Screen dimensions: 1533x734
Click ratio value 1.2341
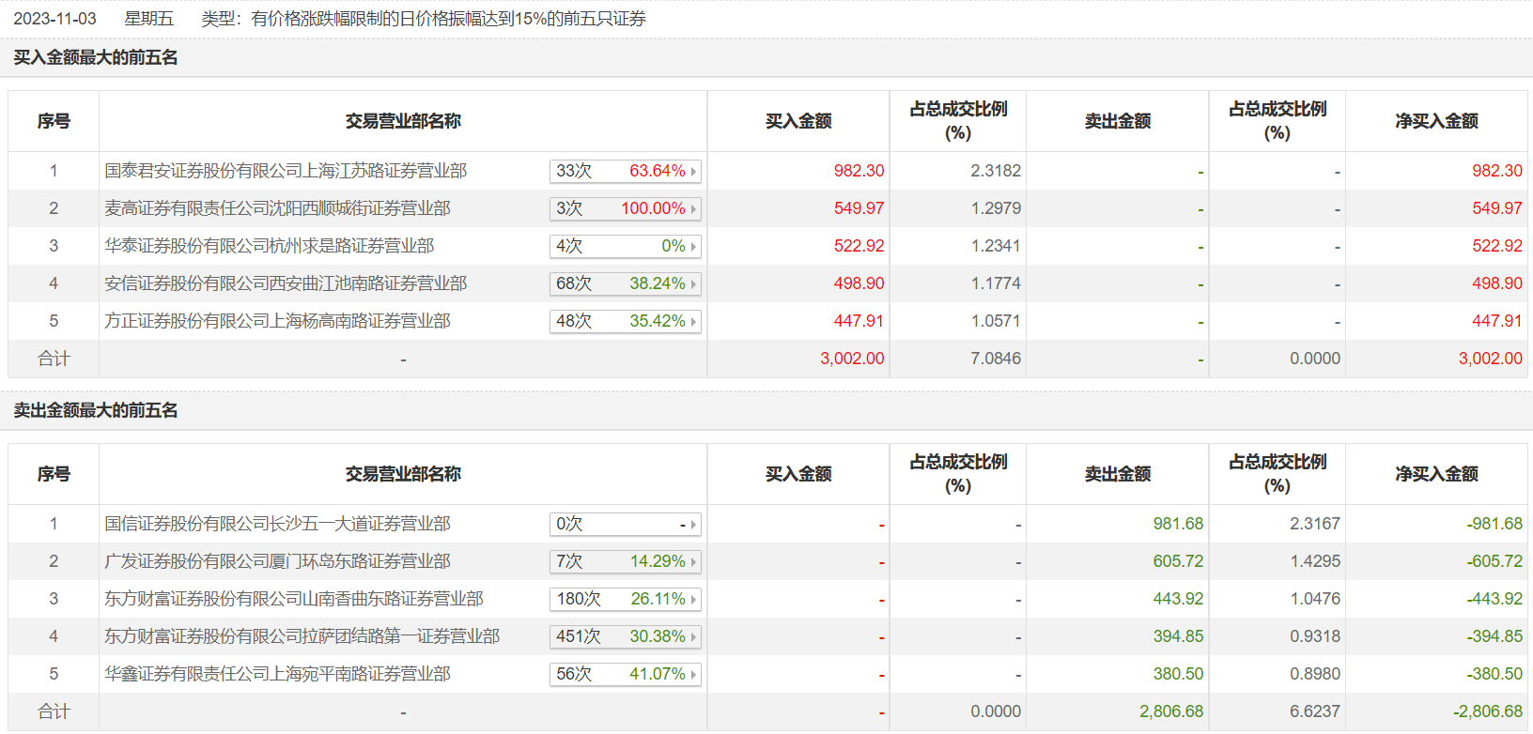(x=996, y=246)
